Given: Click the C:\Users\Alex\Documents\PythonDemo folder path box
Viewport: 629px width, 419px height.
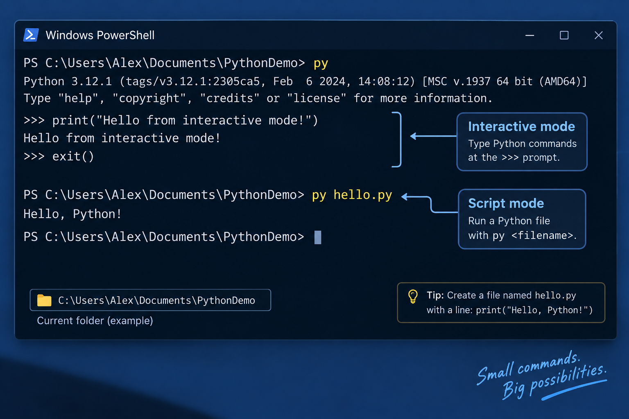Looking at the screenshot, I should 150,300.
